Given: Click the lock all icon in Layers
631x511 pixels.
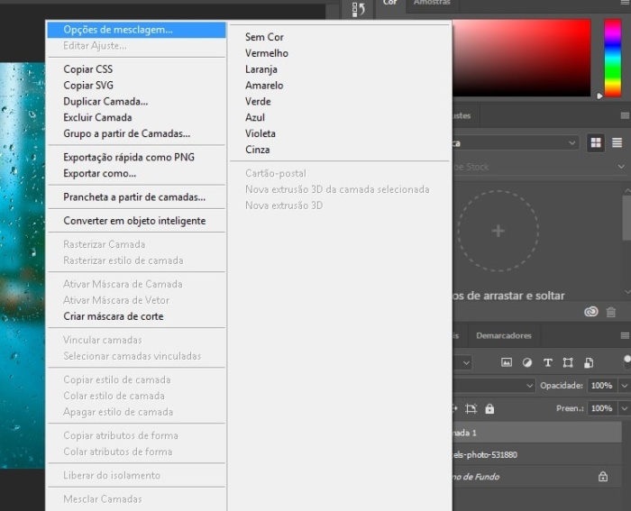Looking at the screenshot, I should coord(489,408).
